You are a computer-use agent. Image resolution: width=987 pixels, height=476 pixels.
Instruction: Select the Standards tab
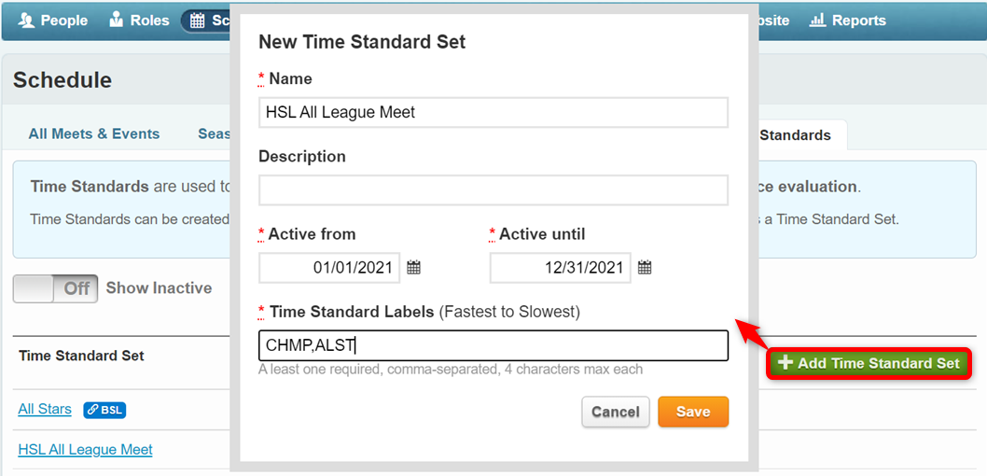pyautogui.click(x=795, y=134)
